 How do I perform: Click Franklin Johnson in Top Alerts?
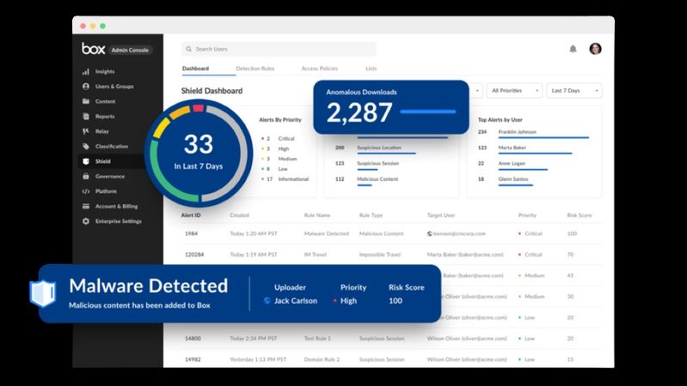point(517,132)
